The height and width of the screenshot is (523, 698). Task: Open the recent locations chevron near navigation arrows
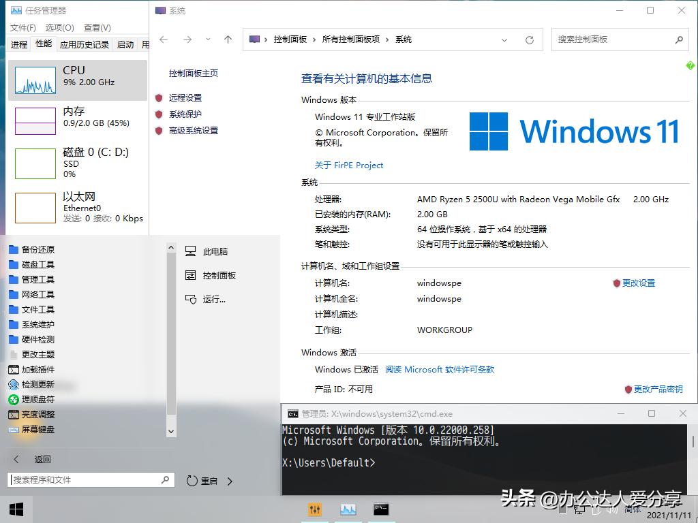pyautogui.click(x=207, y=39)
